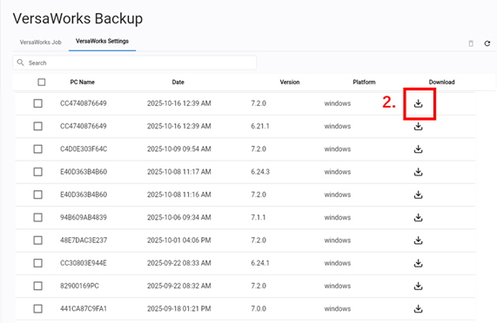Screen dimensions: 497x323
Task: Click date 2025-09-18 01:21 PM
Action: tap(179, 308)
